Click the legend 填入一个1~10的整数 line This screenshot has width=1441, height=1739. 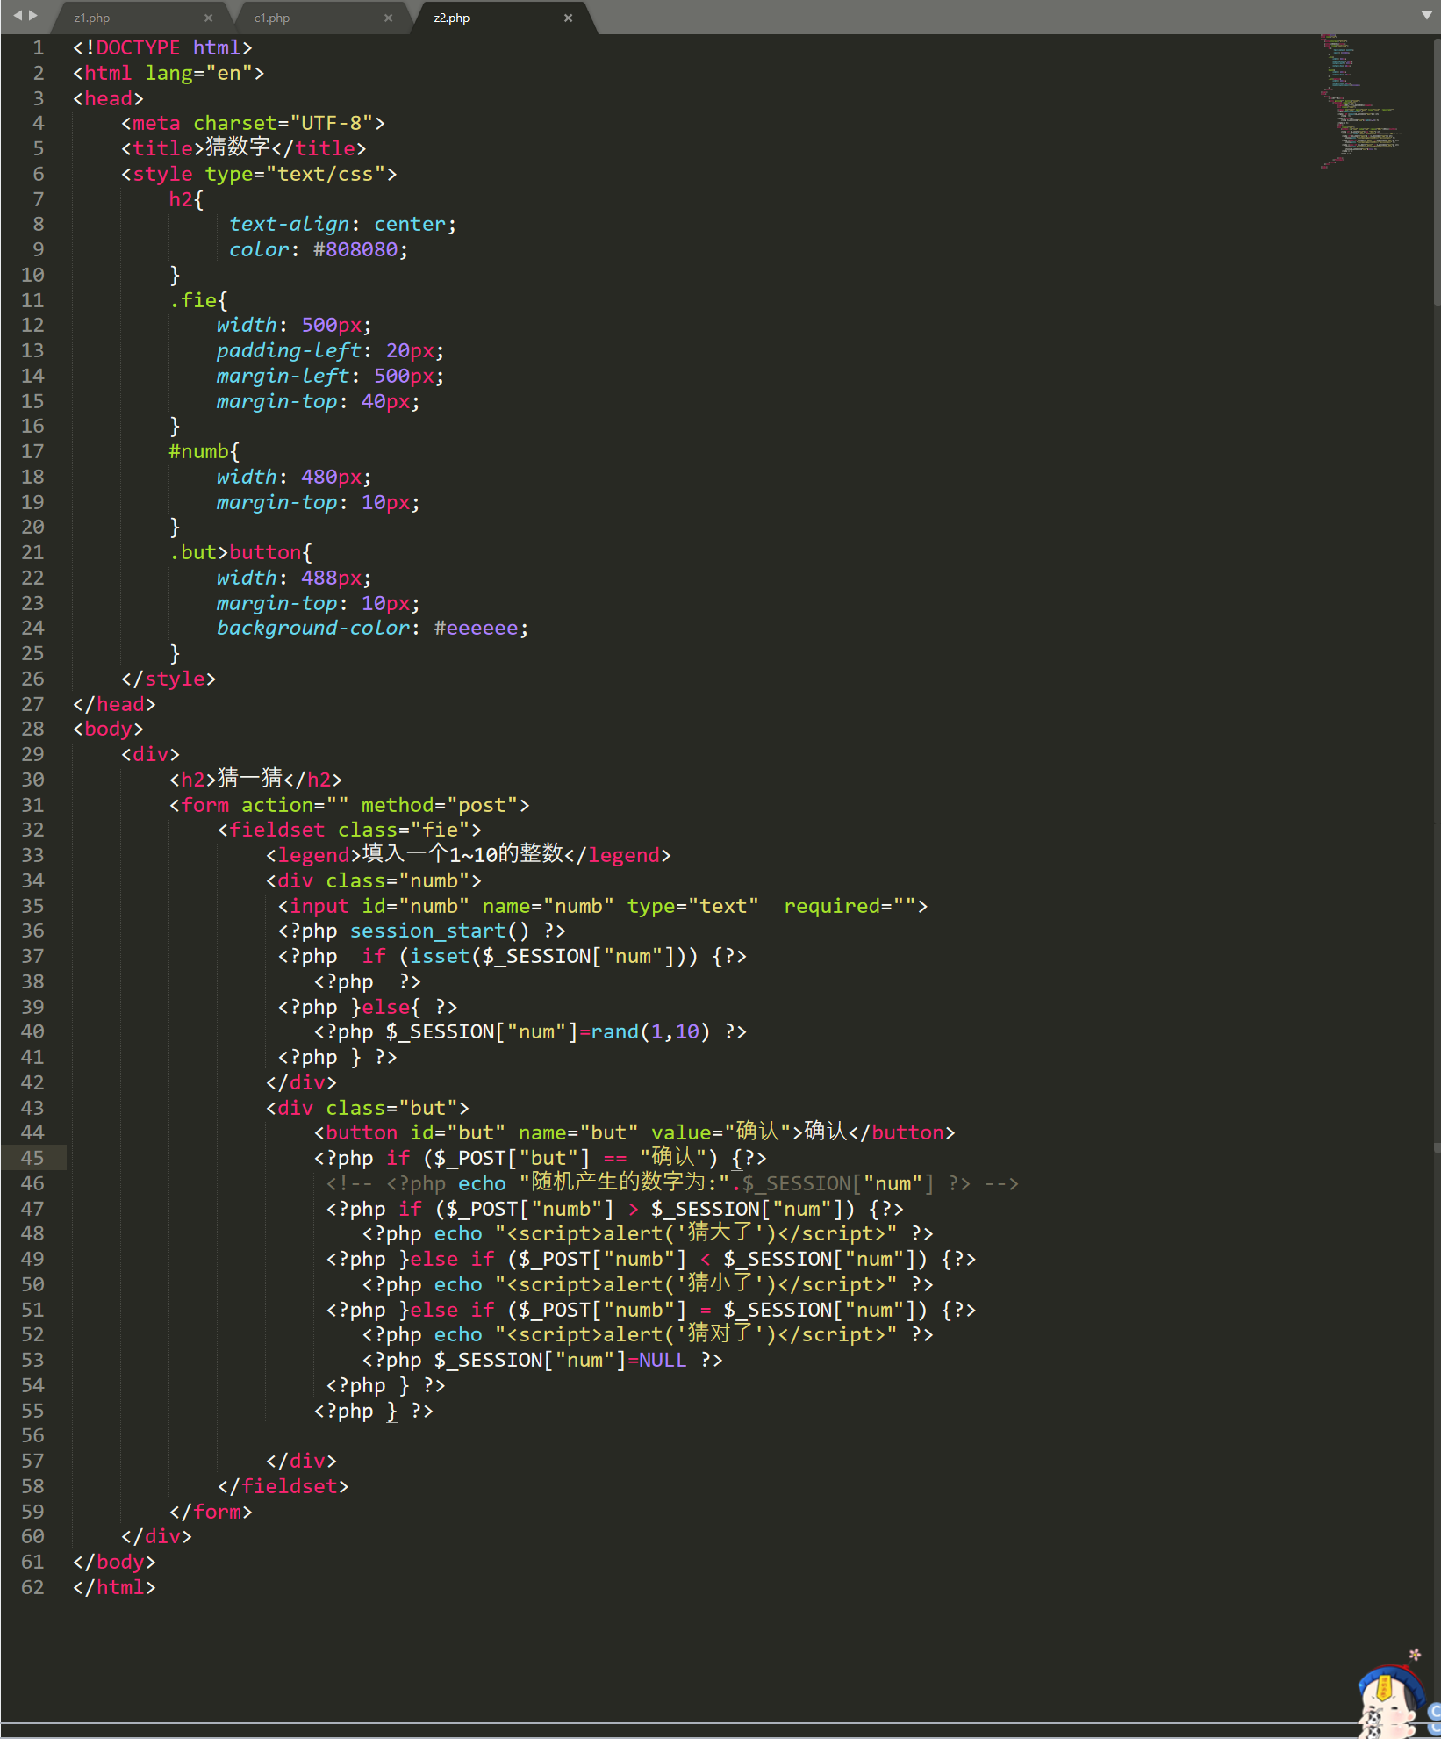pos(469,855)
